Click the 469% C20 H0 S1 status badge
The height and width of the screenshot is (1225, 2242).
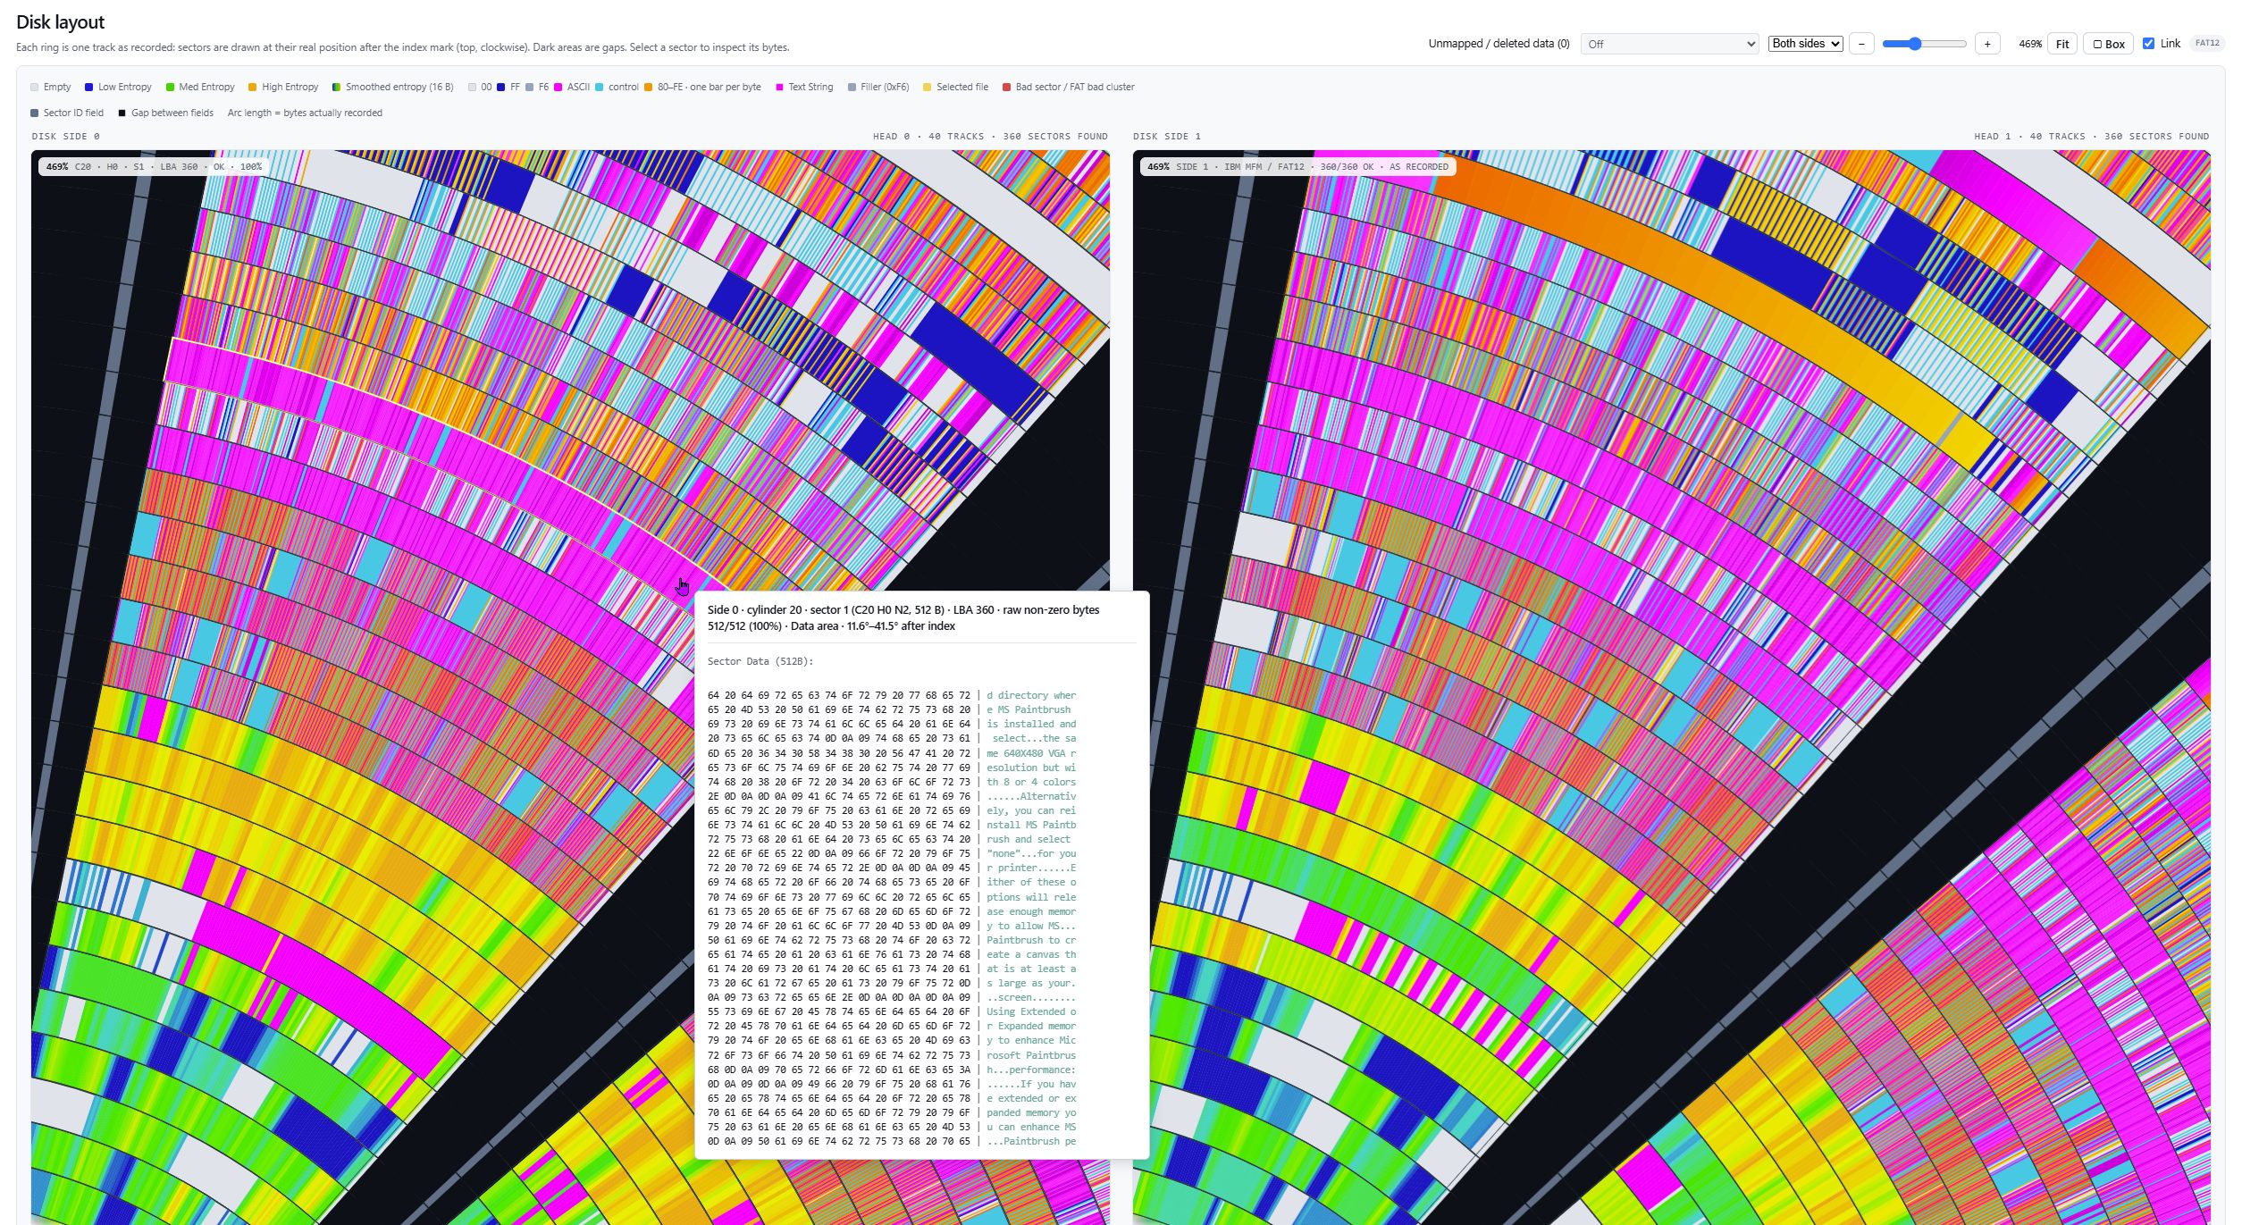coord(154,167)
